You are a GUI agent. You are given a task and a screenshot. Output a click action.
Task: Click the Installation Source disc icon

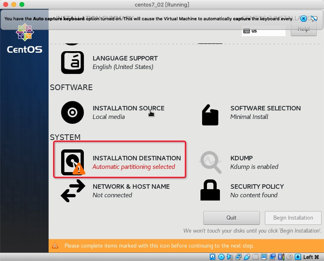(72, 112)
